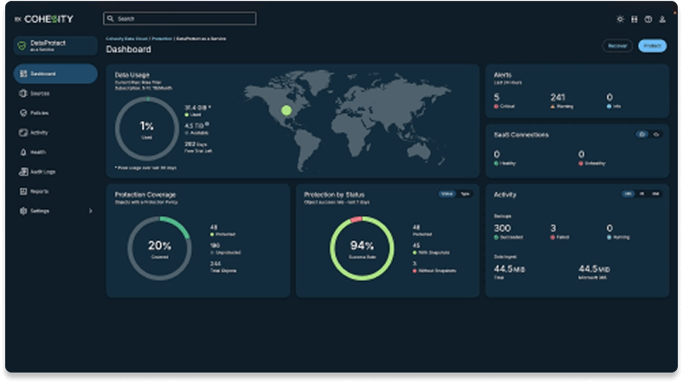The height and width of the screenshot is (383, 683).
Task: Click the Recover button
Action: click(x=617, y=46)
